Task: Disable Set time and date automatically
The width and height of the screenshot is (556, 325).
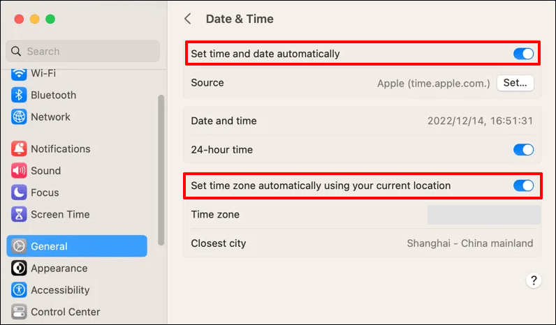Action: (523, 54)
